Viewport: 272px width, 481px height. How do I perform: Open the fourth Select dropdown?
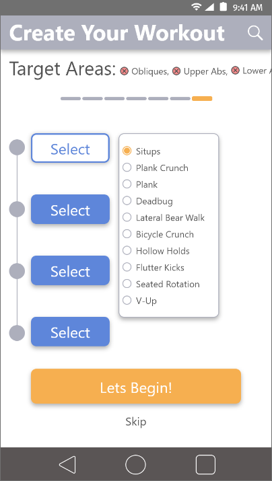click(70, 332)
